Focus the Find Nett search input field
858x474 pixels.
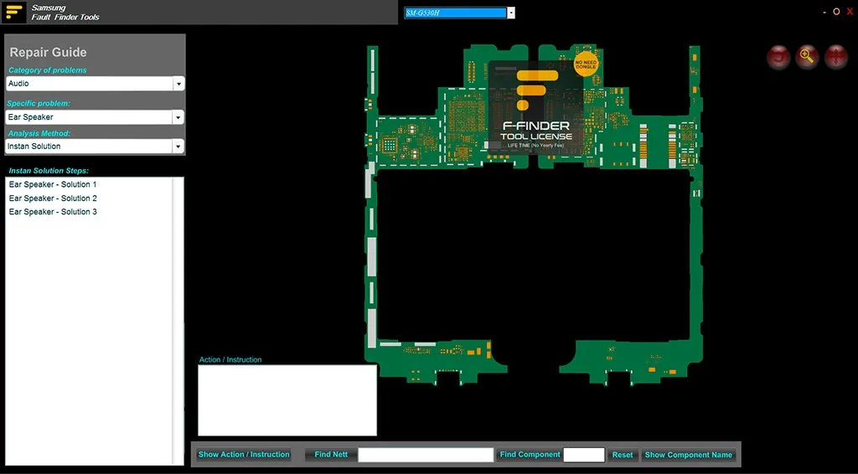click(x=426, y=455)
